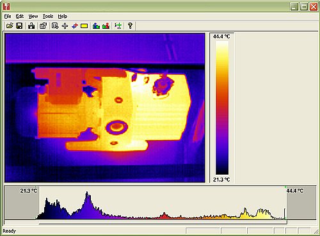The height and width of the screenshot is (236, 320).
Task: Open the Help menu
Action: click(63, 16)
